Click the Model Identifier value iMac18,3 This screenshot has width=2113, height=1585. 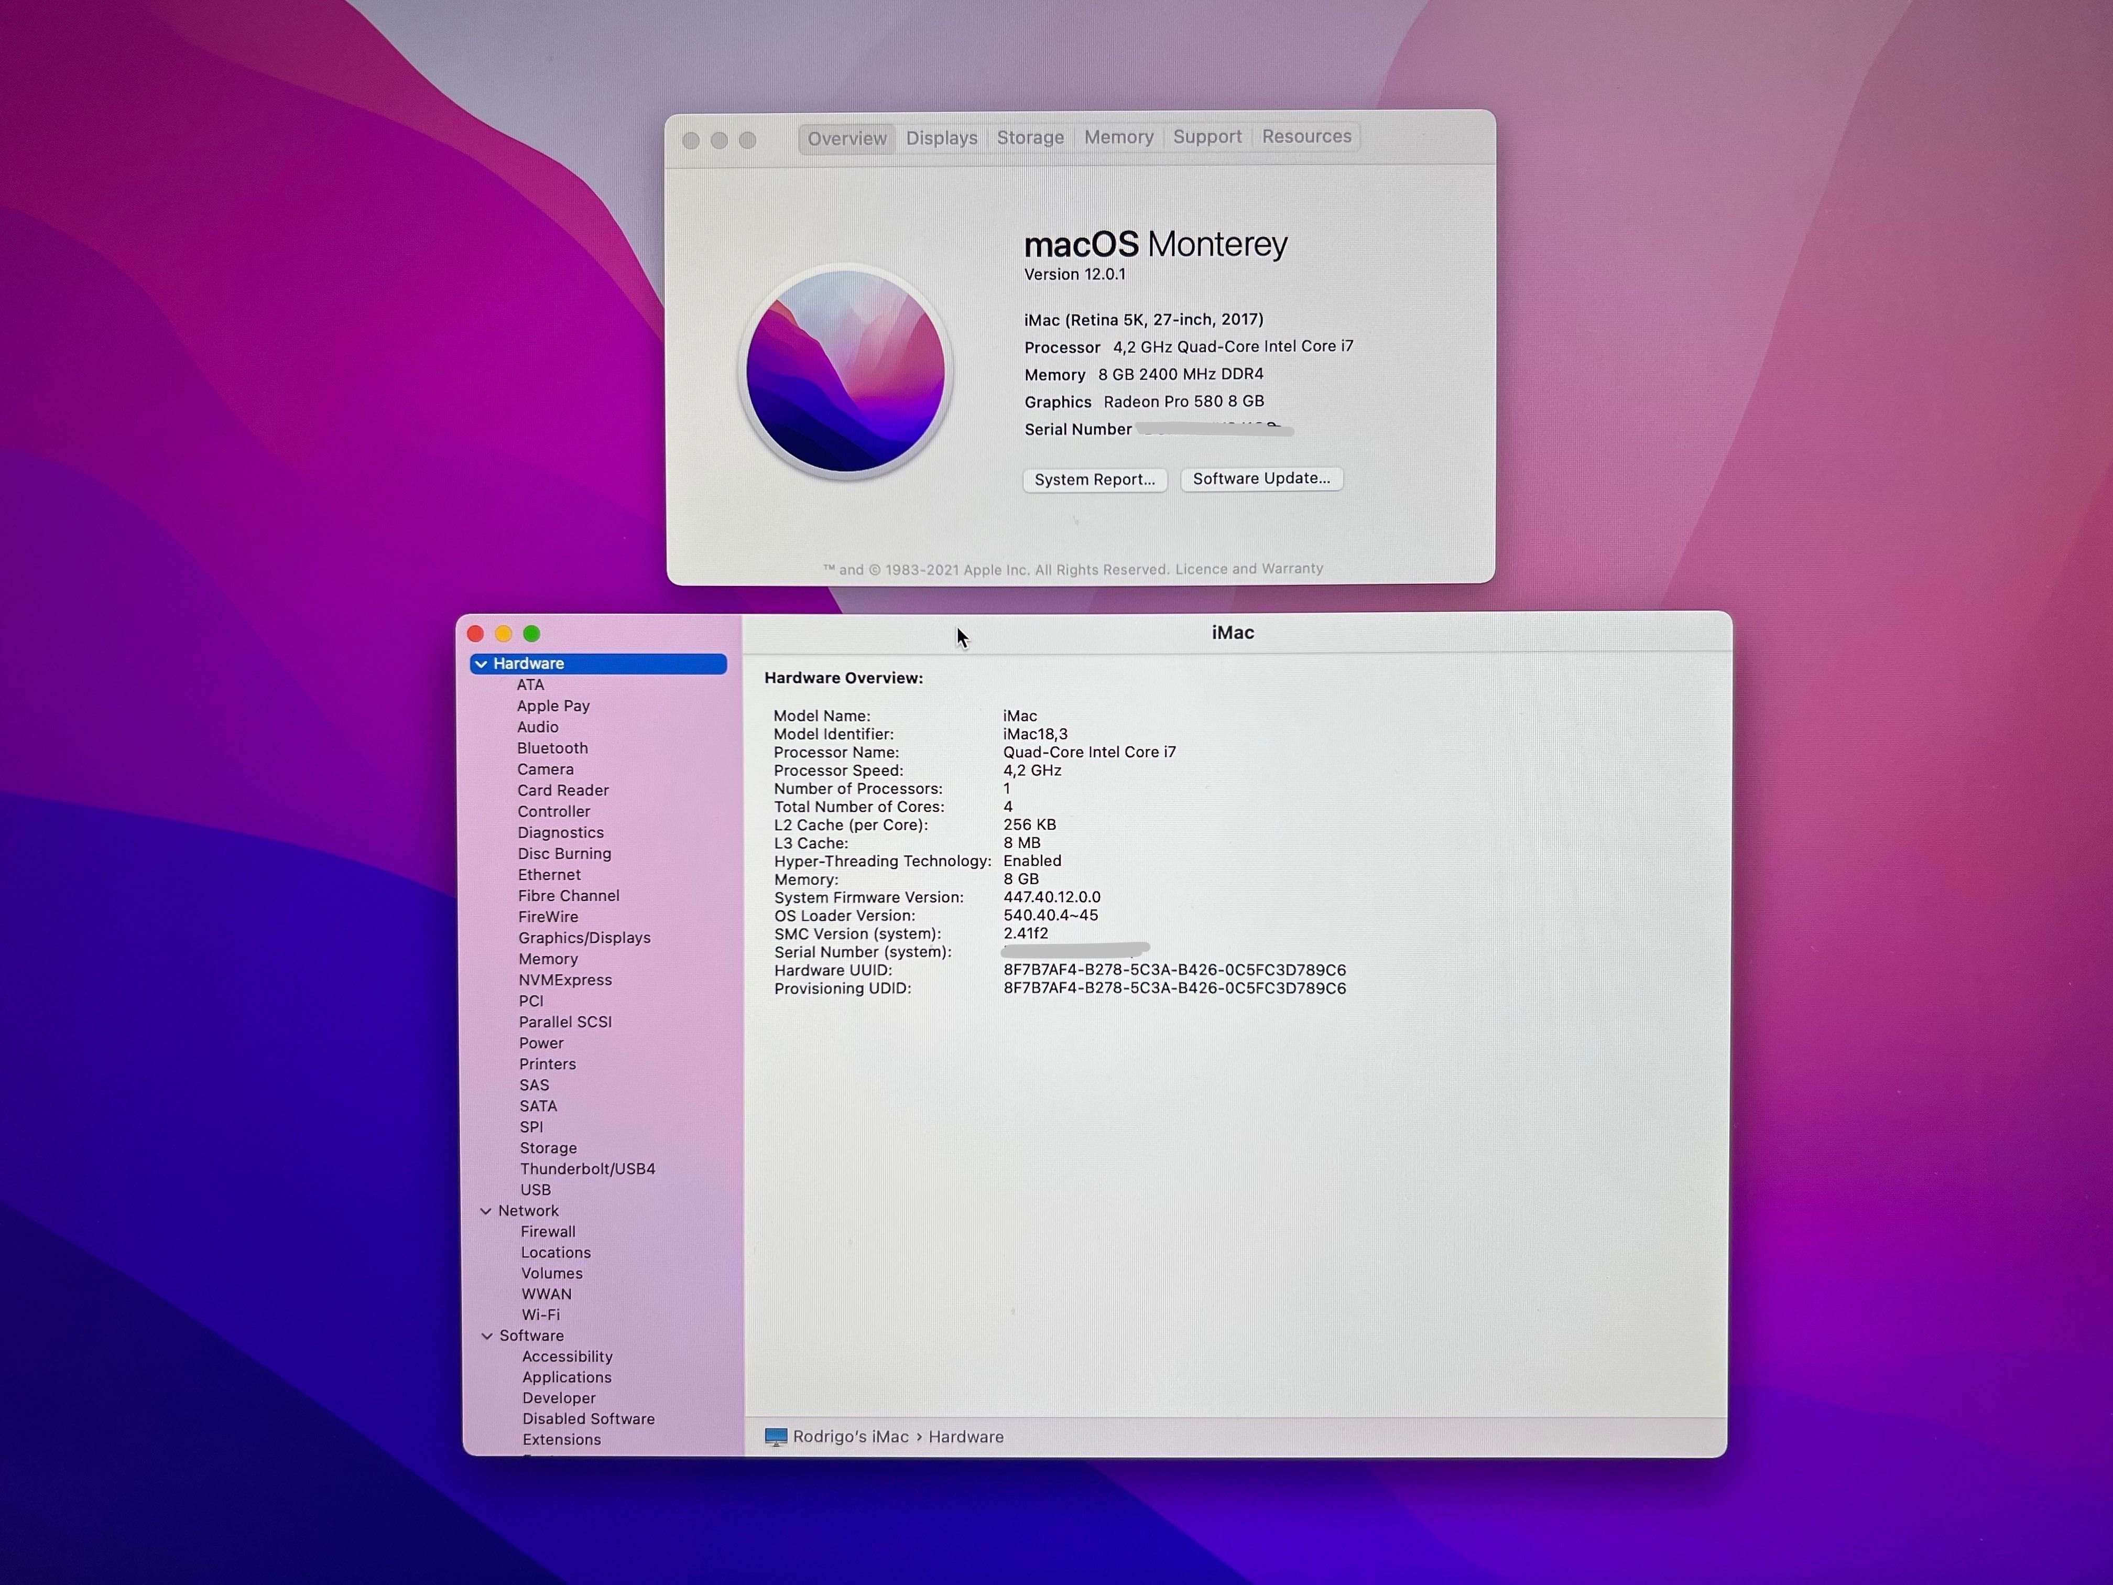coord(1036,735)
